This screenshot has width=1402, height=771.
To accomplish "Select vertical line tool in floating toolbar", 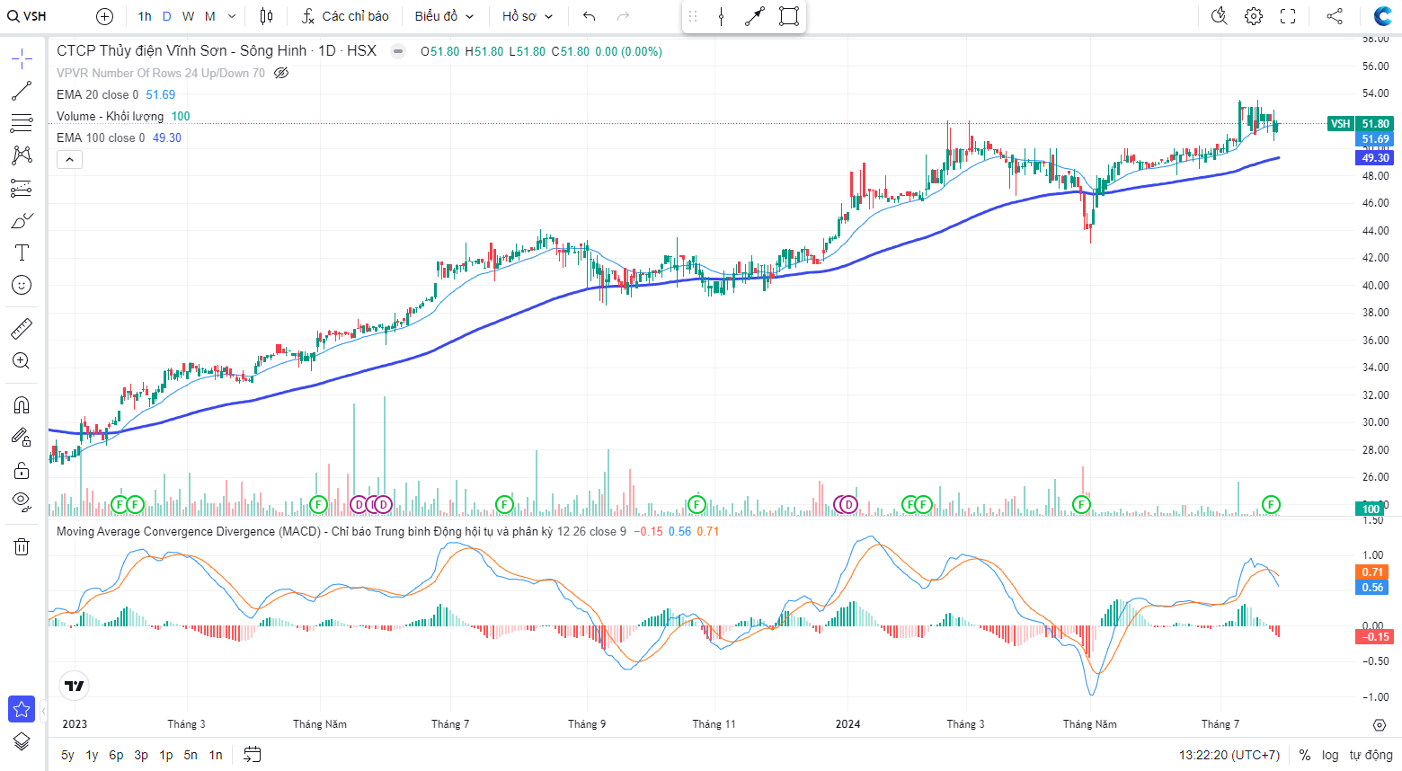I will coord(722,16).
